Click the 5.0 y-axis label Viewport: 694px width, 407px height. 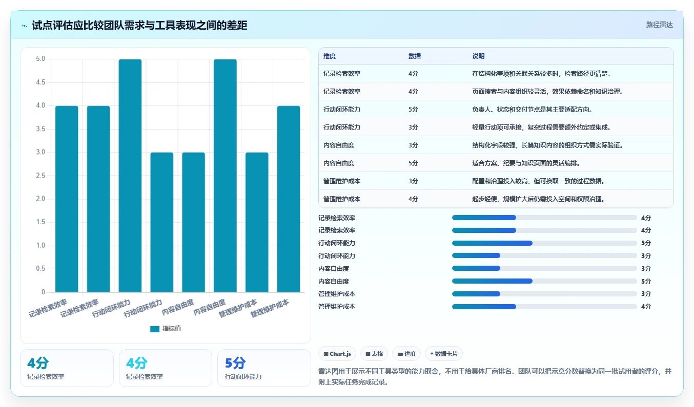click(40, 59)
